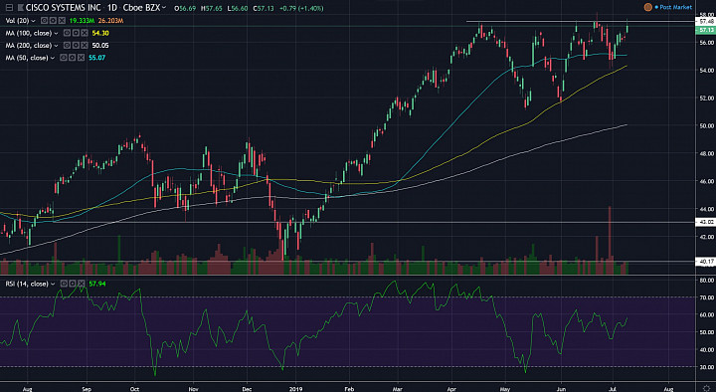Click the 1D interval label
The image size is (716, 392).
[112, 8]
